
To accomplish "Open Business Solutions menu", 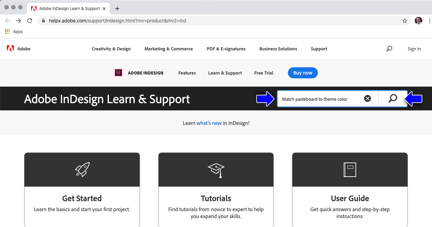I will click(278, 49).
